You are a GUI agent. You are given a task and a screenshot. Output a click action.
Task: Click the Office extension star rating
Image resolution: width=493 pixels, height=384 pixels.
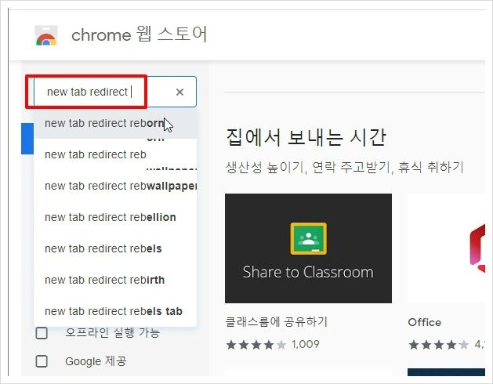pyautogui.click(x=438, y=345)
